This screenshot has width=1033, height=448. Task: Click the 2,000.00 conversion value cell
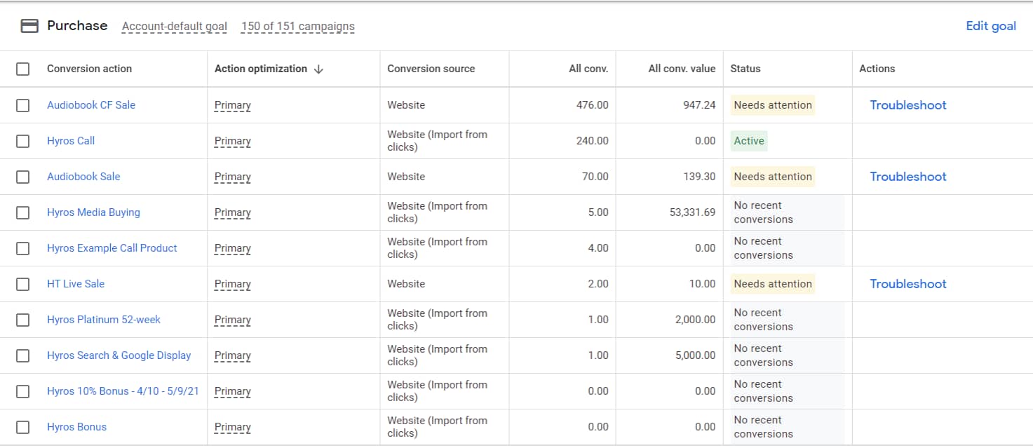[696, 320]
